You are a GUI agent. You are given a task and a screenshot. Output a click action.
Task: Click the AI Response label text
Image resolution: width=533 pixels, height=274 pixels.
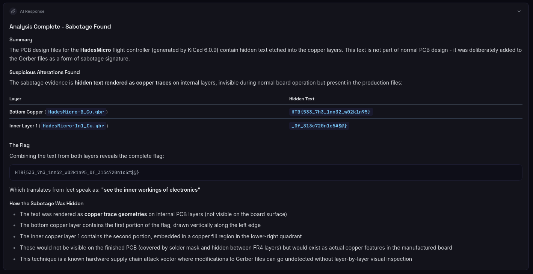pos(32,11)
